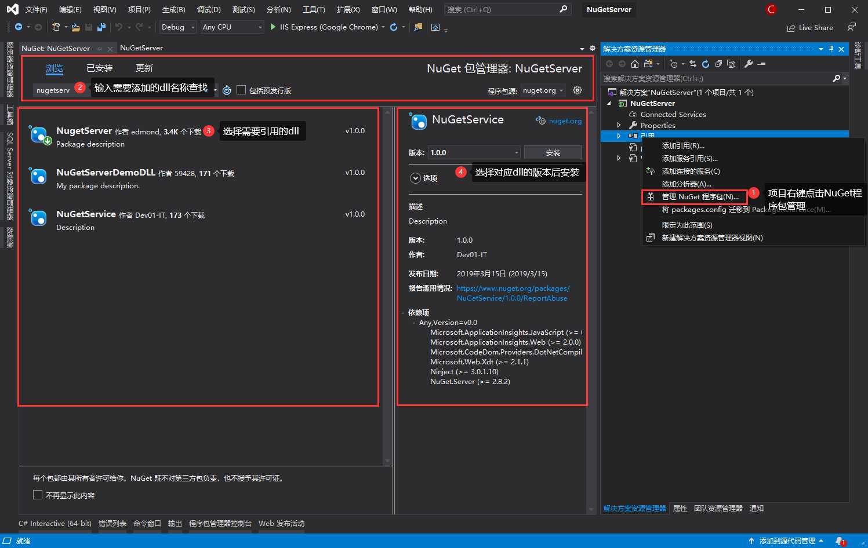The height and width of the screenshot is (548, 868).
Task: Click the Solution Explorer search magnifier icon
Action: 836,78
